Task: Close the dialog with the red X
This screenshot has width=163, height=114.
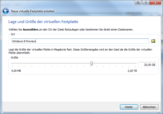Action: (155, 2)
